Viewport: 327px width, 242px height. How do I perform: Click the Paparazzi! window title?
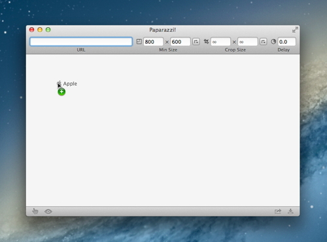click(x=162, y=30)
